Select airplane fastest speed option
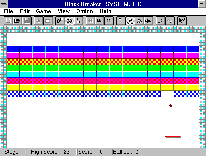The height and width of the screenshot is (156, 206). (149, 21)
